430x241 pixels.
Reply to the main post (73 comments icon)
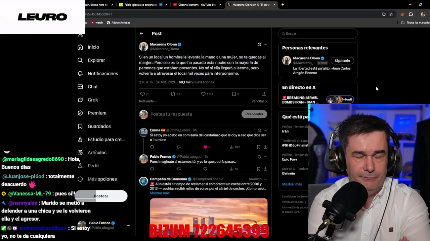(x=142, y=94)
